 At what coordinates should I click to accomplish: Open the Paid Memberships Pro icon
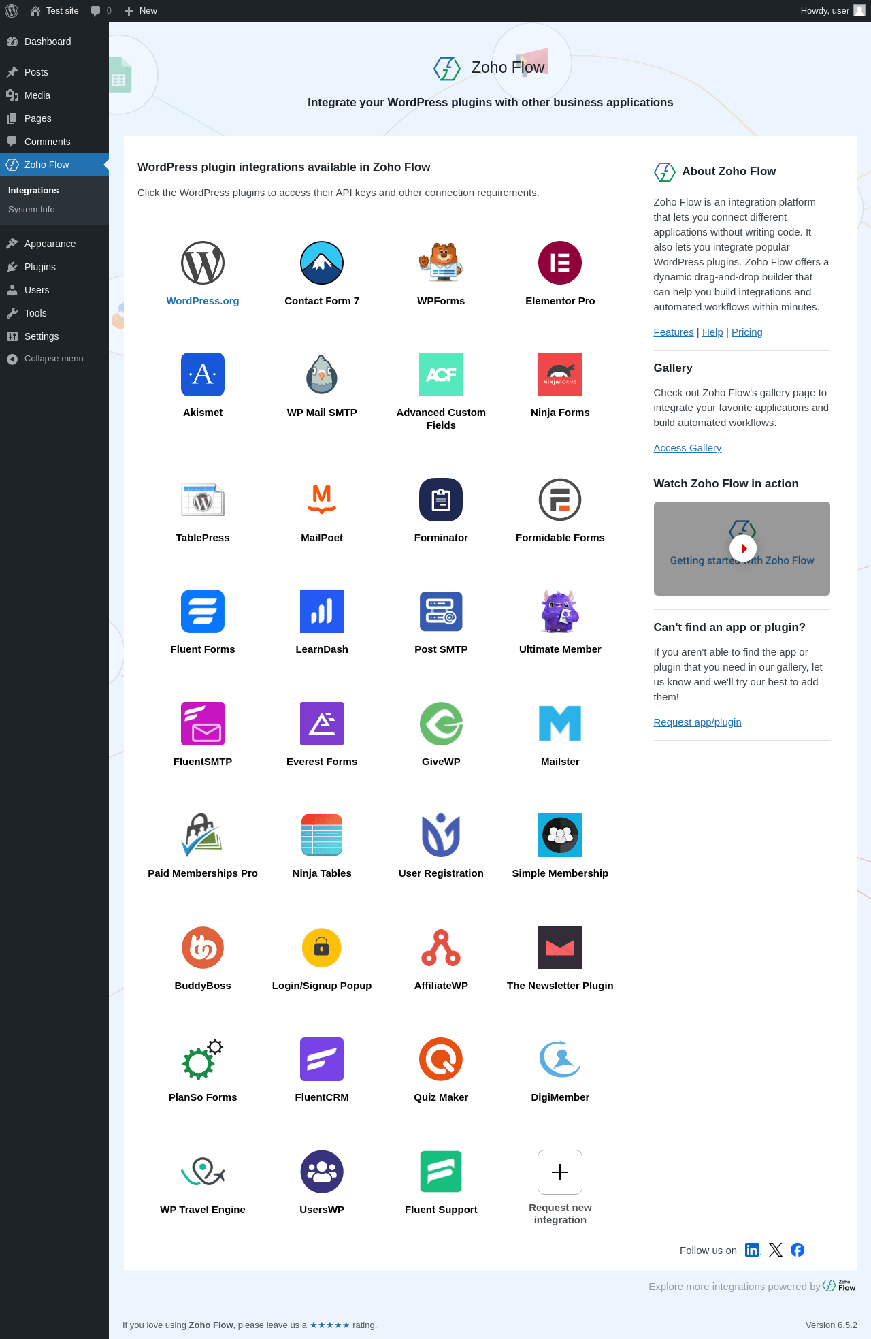(203, 835)
